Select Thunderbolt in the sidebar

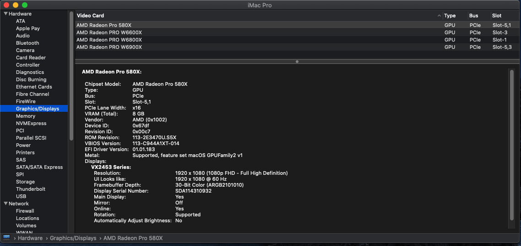click(31, 188)
